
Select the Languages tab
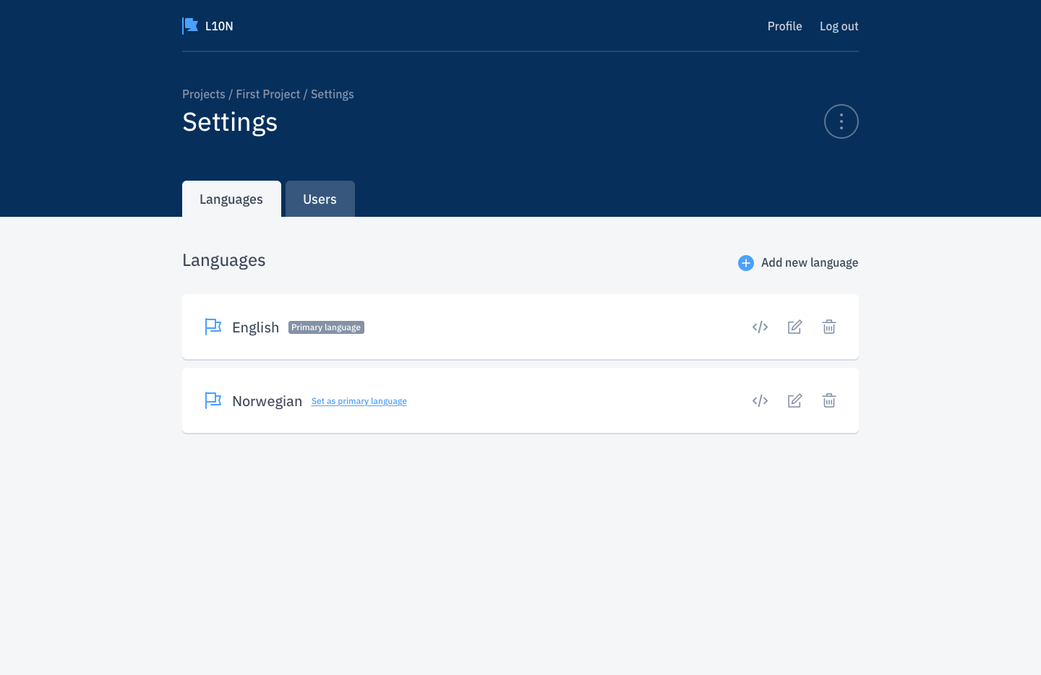[231, 199]
